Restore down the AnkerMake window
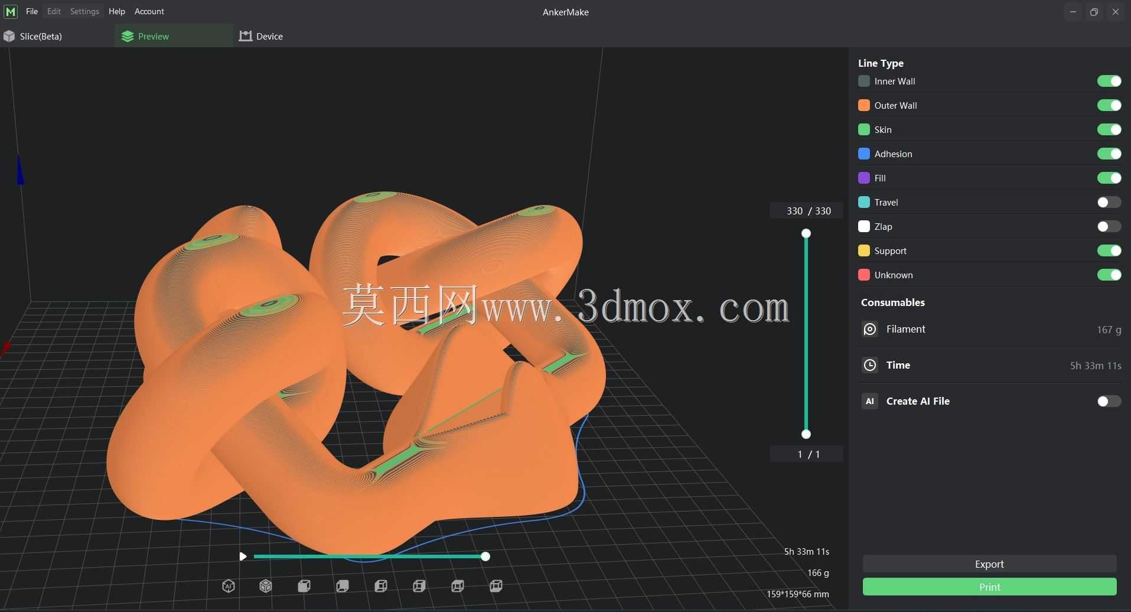The image size is (1131, 612). [1094, 12]
